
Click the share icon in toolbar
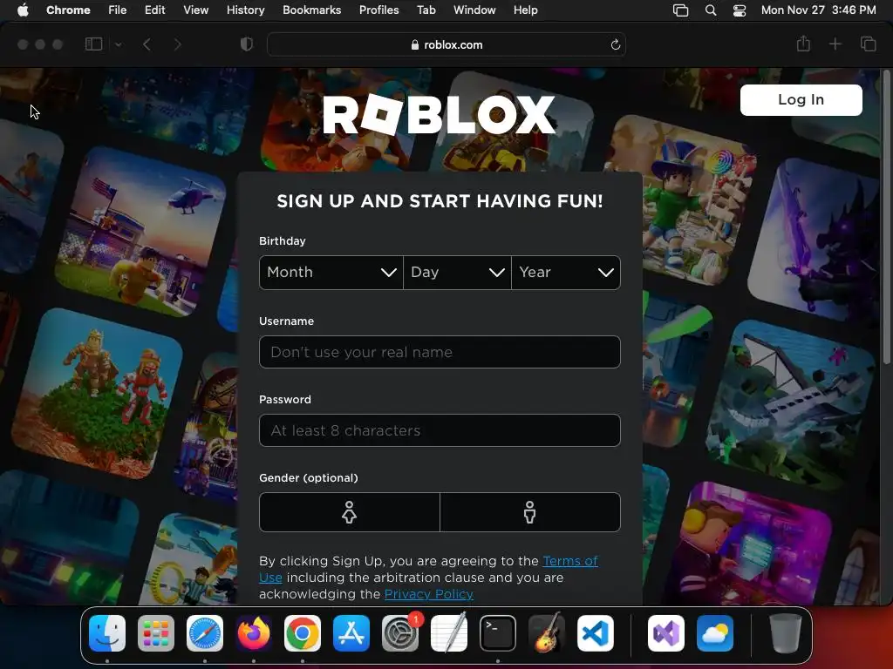[x=803, y=44]
